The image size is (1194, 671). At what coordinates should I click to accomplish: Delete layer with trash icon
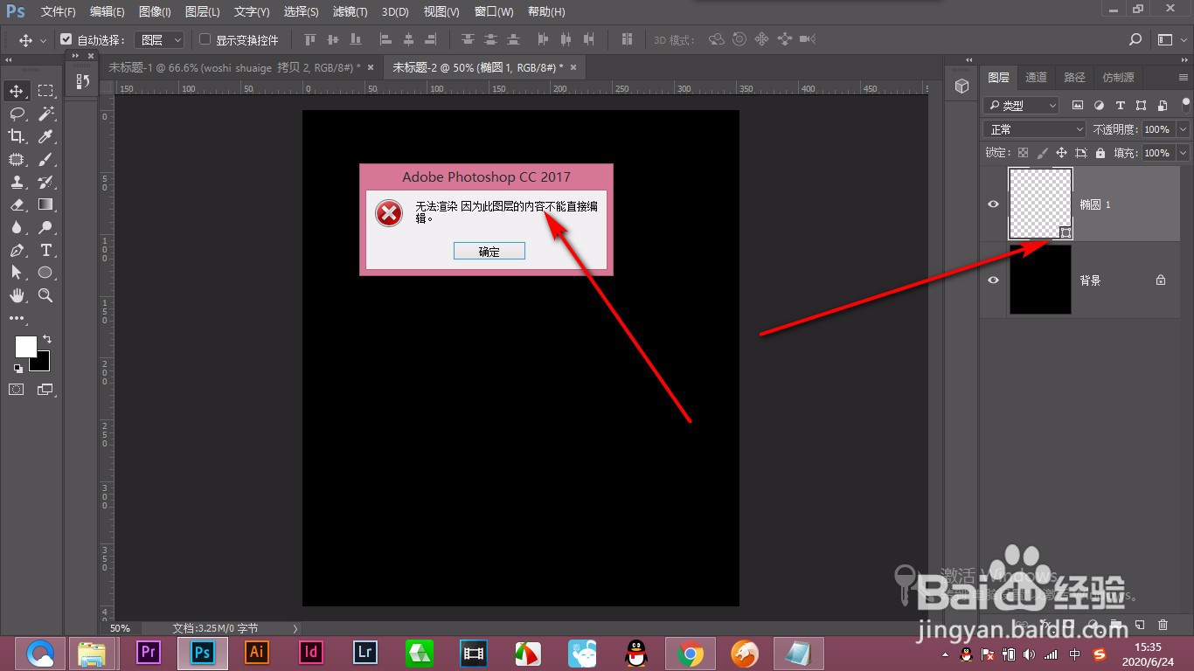pyautogui.click(x=1163, y=626)
